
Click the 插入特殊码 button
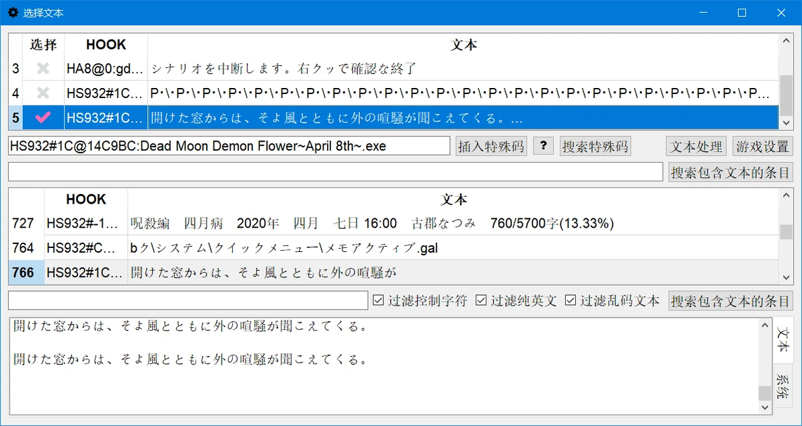pyautogui.click(x=492, y=146)
